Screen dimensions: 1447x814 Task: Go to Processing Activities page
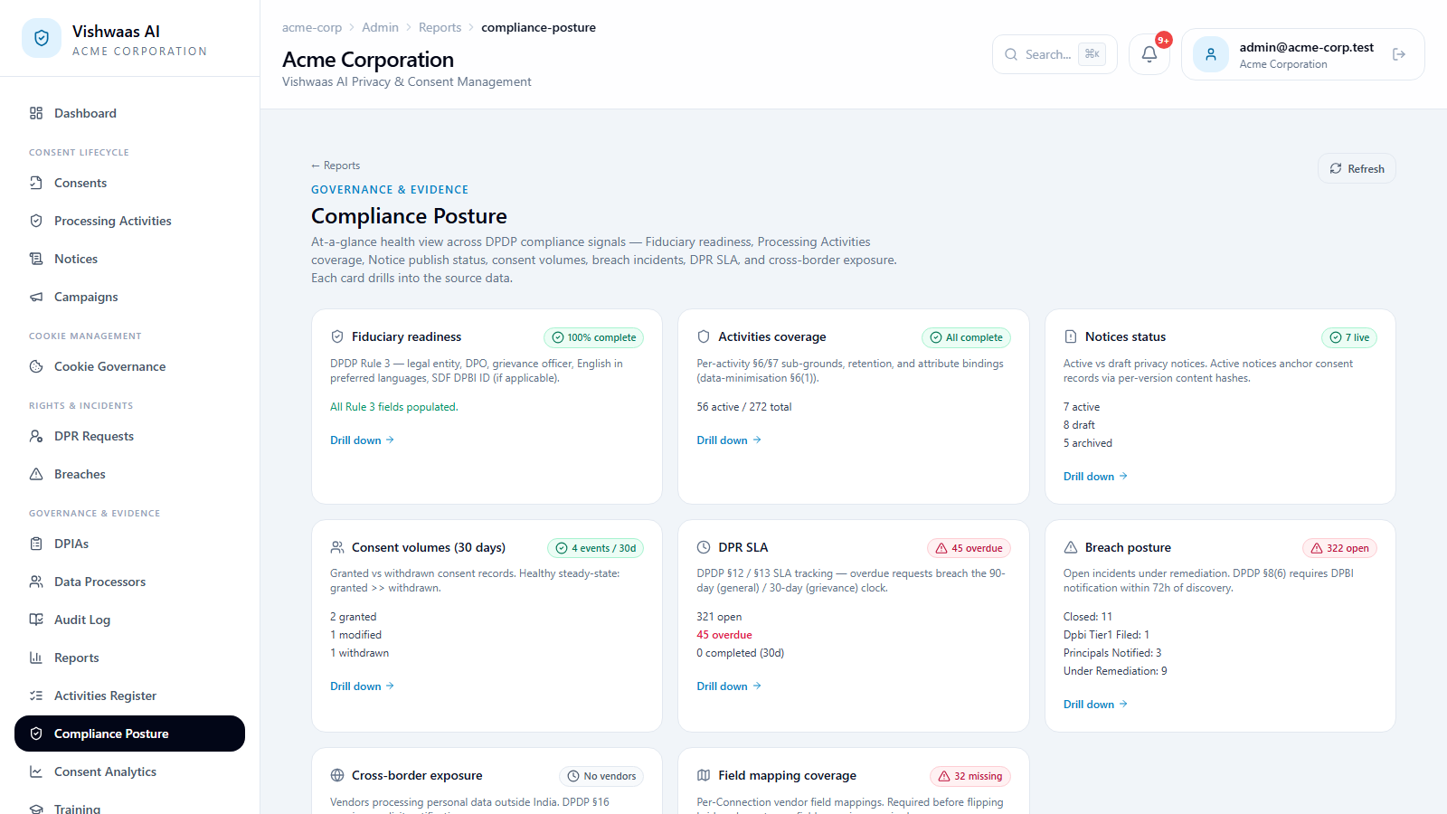[129, 221]
